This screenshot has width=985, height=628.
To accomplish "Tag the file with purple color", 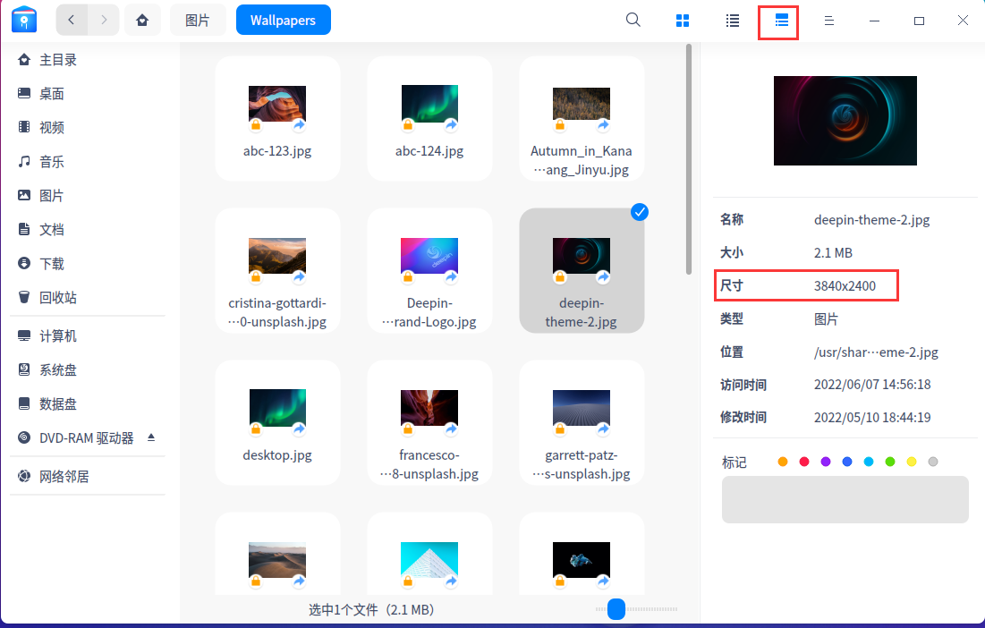I will point(826,462).
